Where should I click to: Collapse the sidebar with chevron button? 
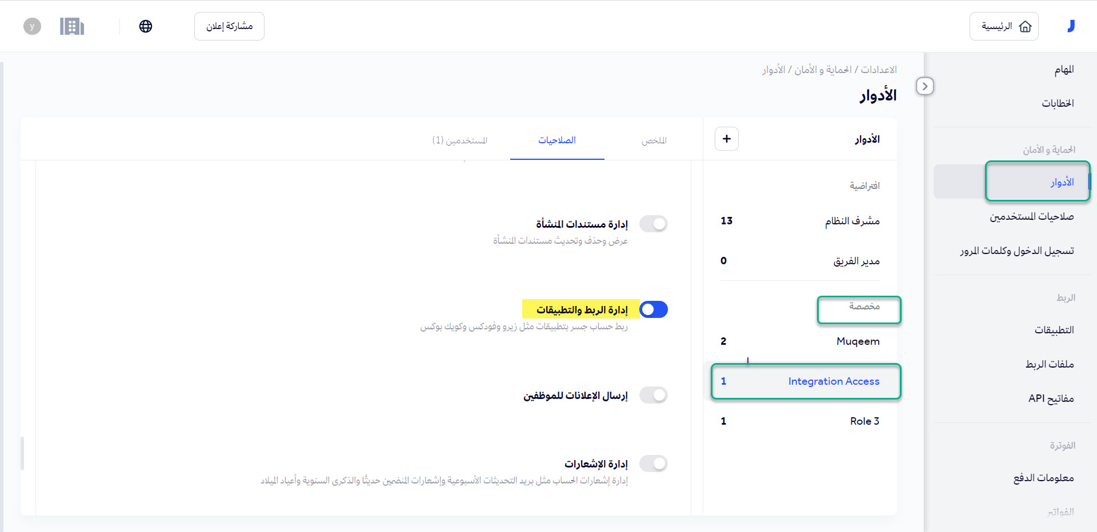(924, 86)
